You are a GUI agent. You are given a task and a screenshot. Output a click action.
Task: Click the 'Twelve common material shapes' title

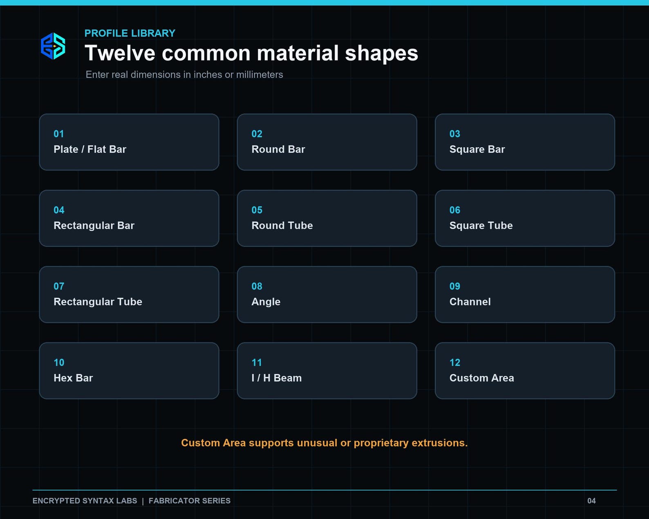pos(251,53)
